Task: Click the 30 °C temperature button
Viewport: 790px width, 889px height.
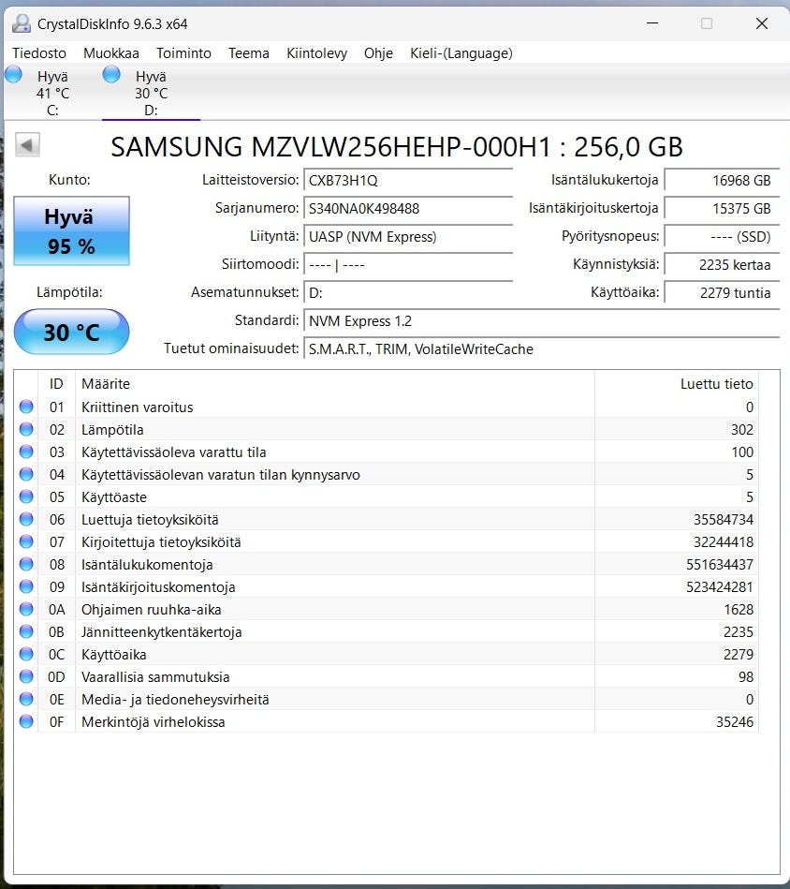Action: 71,332
